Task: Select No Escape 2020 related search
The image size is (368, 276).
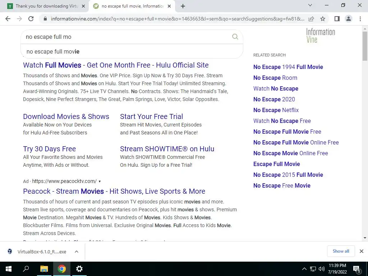Action: click(x=274, y=99)
